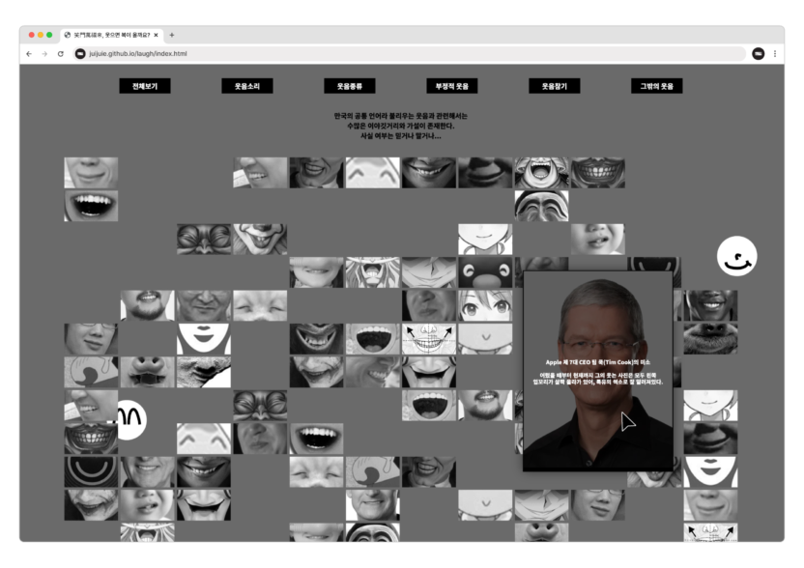Screen dimensions: 804x568
Task: Choose the 웃음참기 button
Action: pos(555,86)
